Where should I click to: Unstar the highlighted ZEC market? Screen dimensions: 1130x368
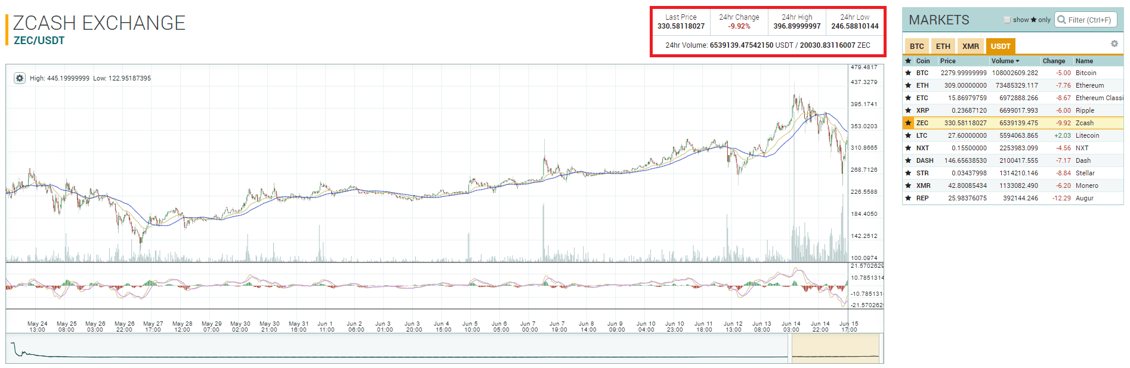pyautogui.click(x=908, y=123)
